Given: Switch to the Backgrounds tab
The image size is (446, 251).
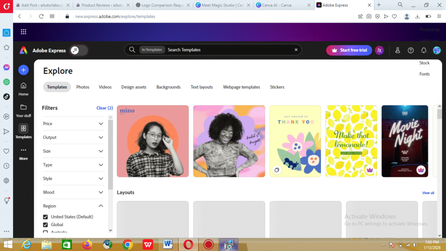Looking at the screenshot, I should point(168,87).
